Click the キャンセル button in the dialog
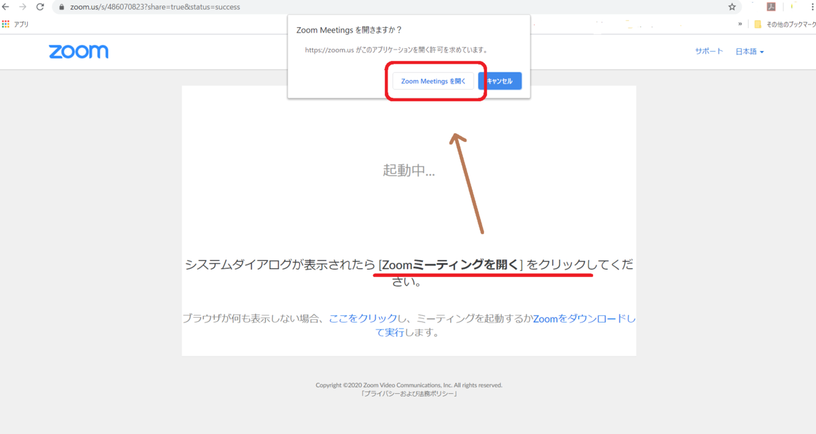Screen dimensions: 816x434 click(500, 81)
